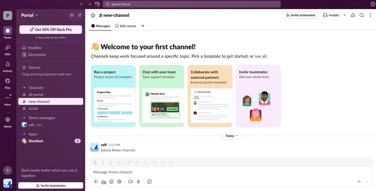Insert an ordered list

pyautogui.click(x=137, y=163)
